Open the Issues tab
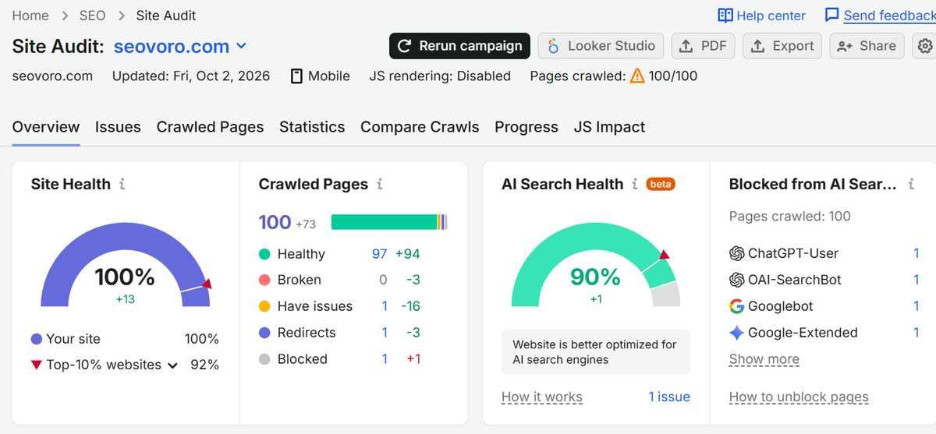936x434 pixels. 118,127
